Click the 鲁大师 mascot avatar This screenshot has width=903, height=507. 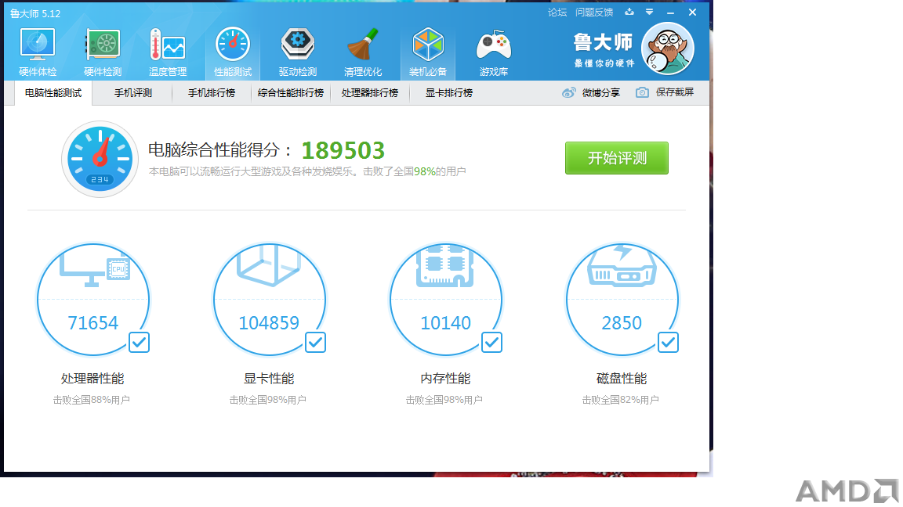click(668, 49)
